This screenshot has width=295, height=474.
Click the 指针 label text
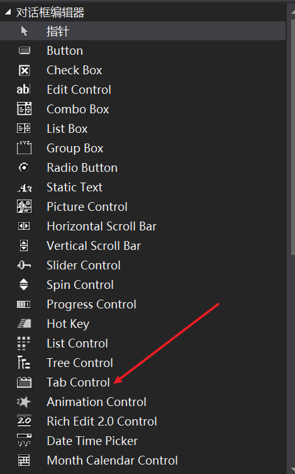pos(58,31)
